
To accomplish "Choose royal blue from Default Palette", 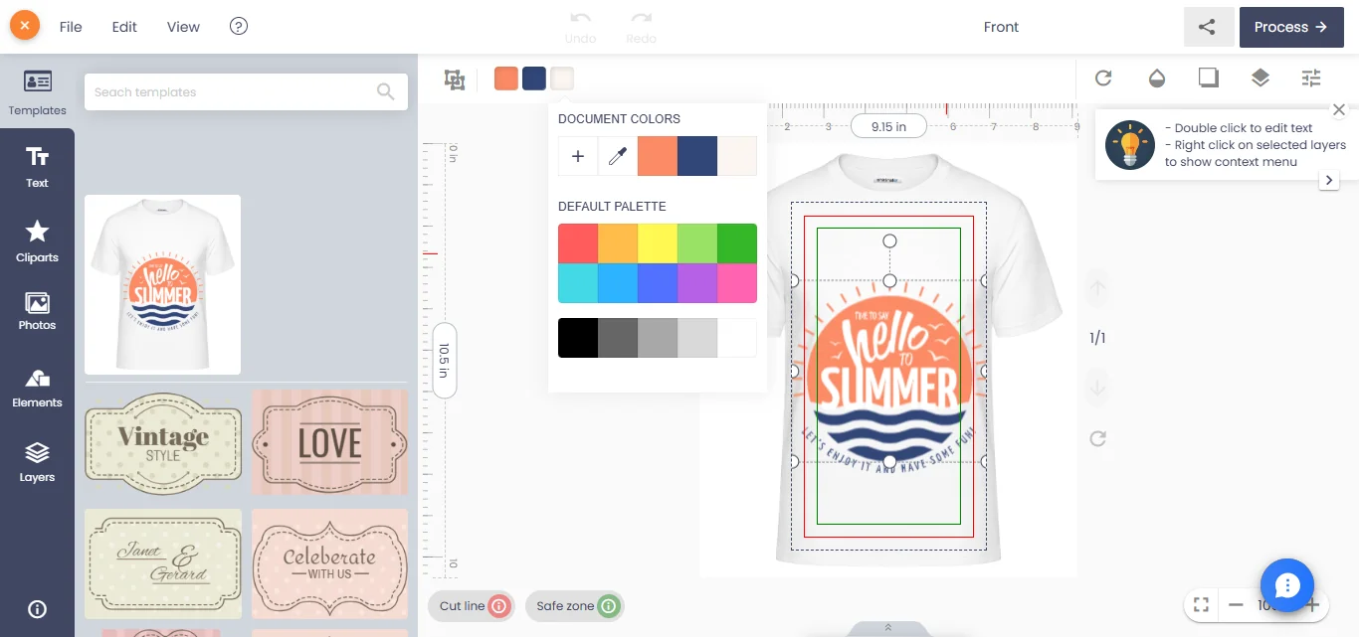I will pyautogui.click(x=658, y=283).
